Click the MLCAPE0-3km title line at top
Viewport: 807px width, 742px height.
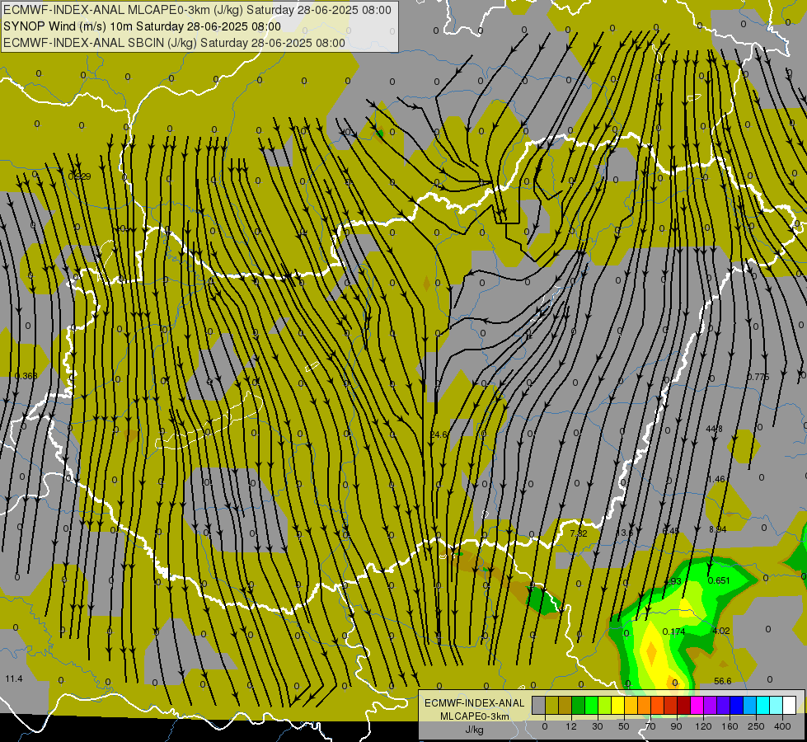[x=197, y=10]
